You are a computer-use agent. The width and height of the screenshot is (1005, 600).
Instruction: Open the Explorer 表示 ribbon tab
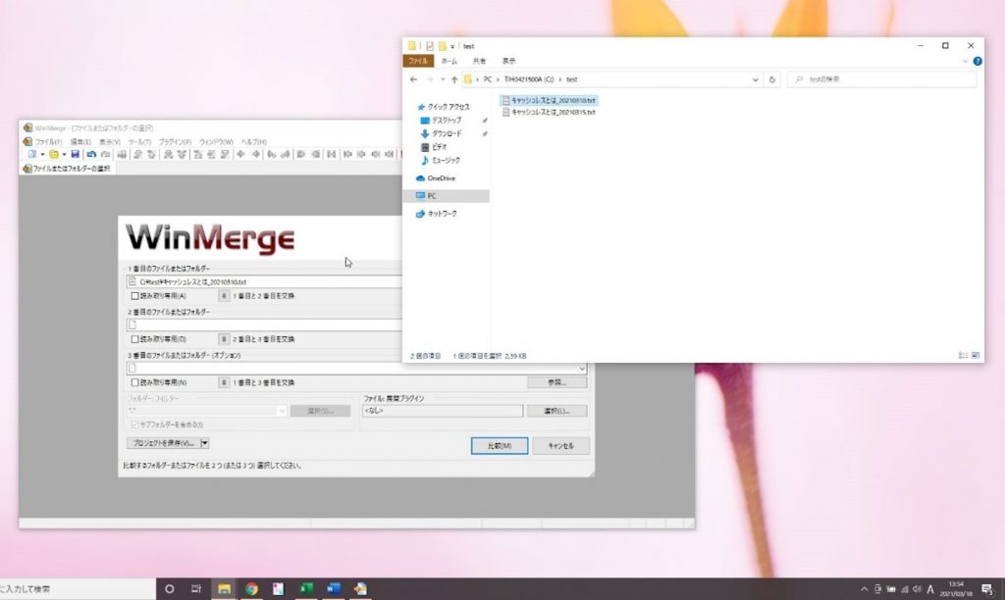(508, 61)
